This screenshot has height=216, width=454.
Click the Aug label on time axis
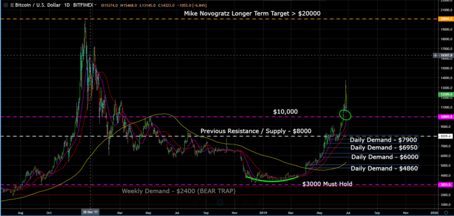(x=21, y=212)
